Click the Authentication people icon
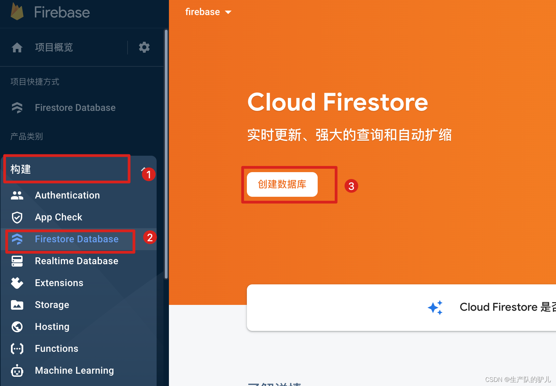Image resolution: width=556 pixels, height=386 pixels. pos(17,195)
